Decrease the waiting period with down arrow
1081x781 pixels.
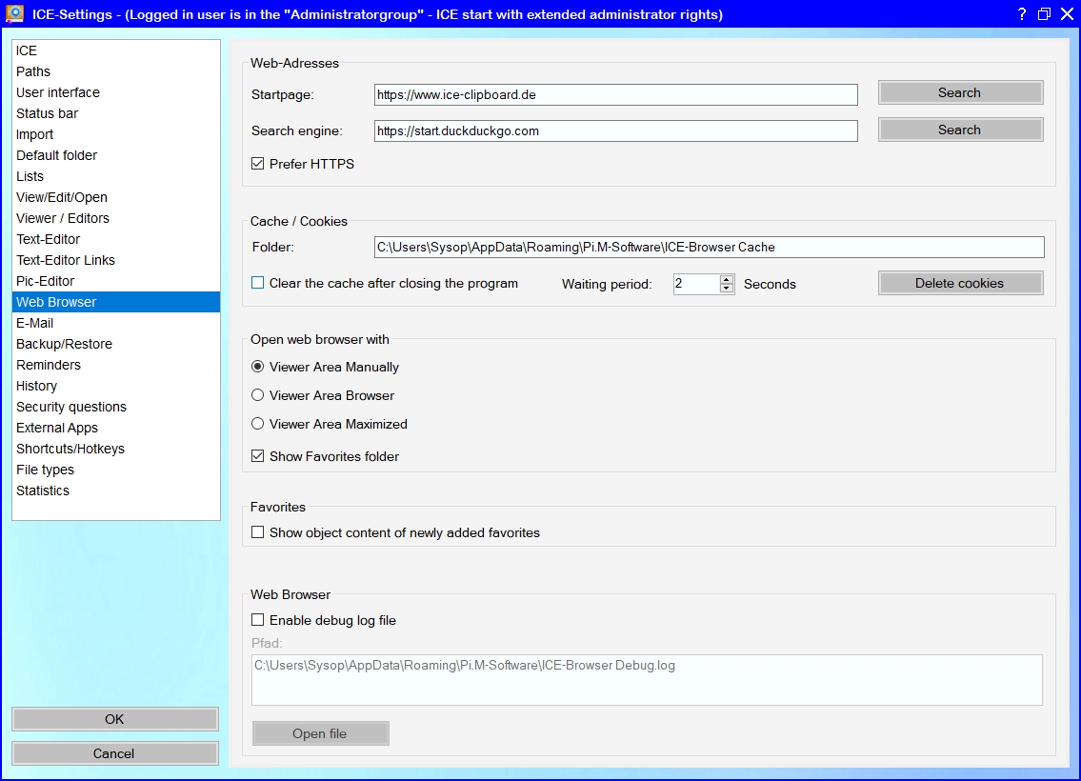click(727, 289)
